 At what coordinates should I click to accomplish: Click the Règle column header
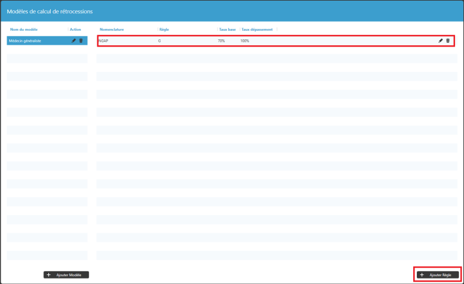[x=164, y=29]
